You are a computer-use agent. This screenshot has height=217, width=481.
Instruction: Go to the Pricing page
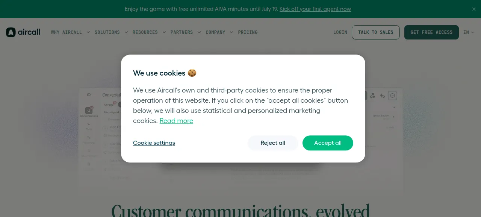click(248, 32)
